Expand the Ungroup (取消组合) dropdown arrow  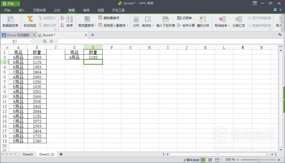(x=229, y=25)
